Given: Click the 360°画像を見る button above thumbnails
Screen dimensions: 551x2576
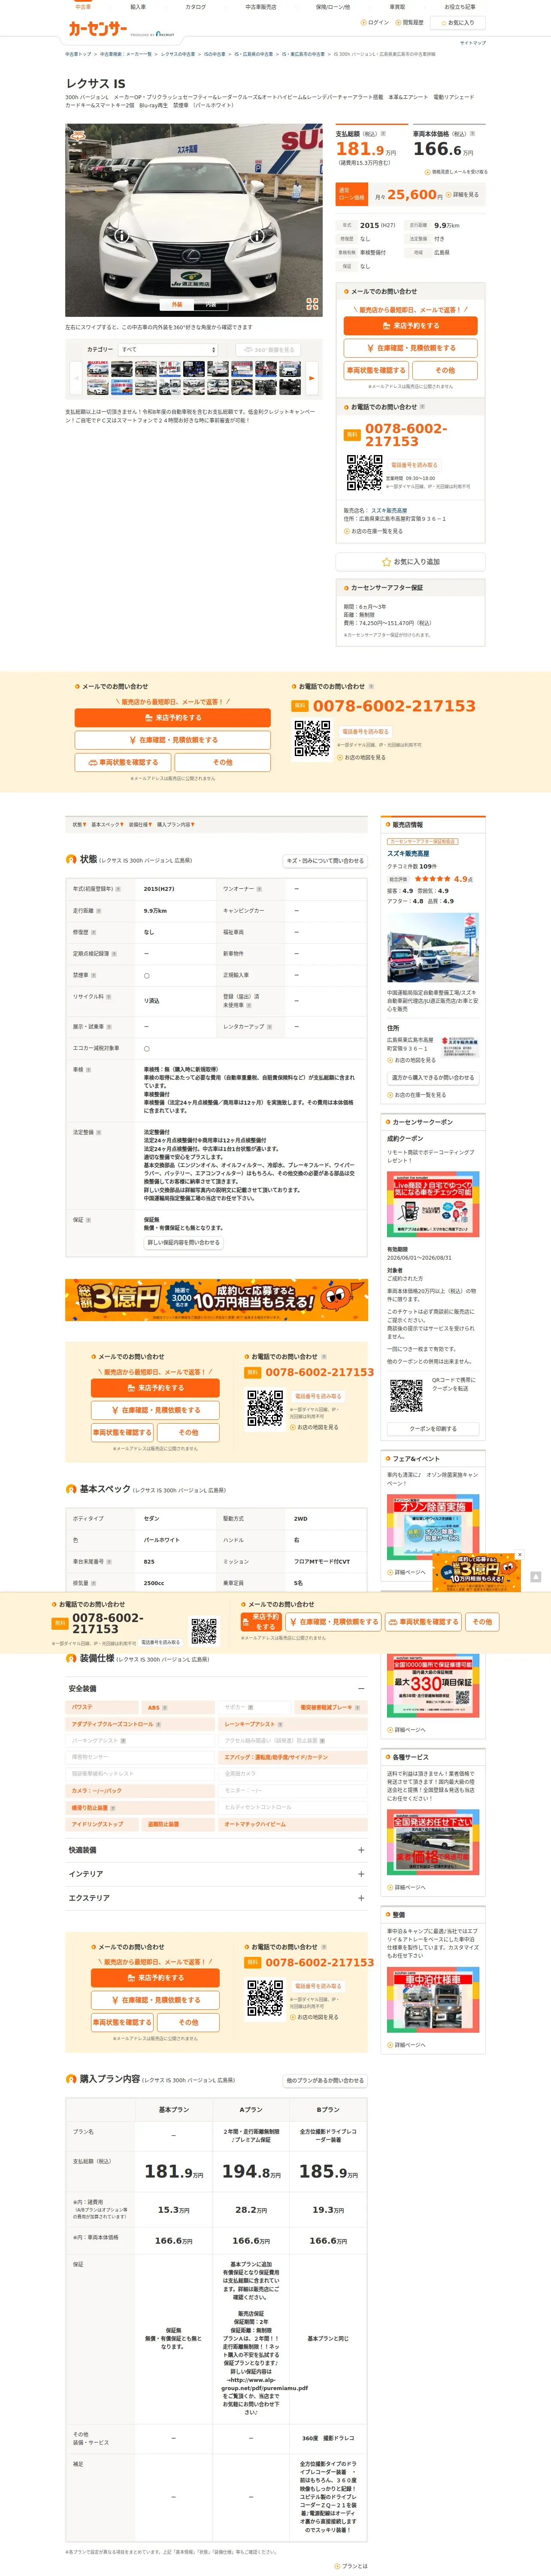Looking at the screenshot, I should [268, 350].
